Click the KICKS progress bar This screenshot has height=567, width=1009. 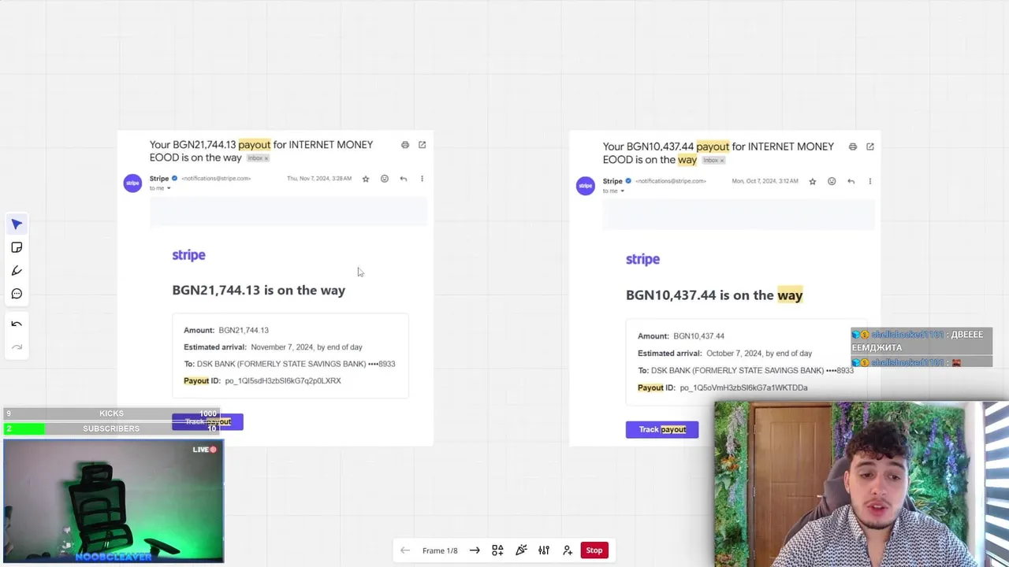(111, 413)
